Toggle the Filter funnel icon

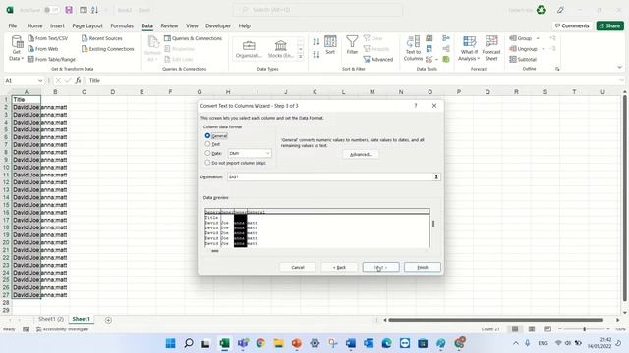pyautogui.click(x=352, y=45)
